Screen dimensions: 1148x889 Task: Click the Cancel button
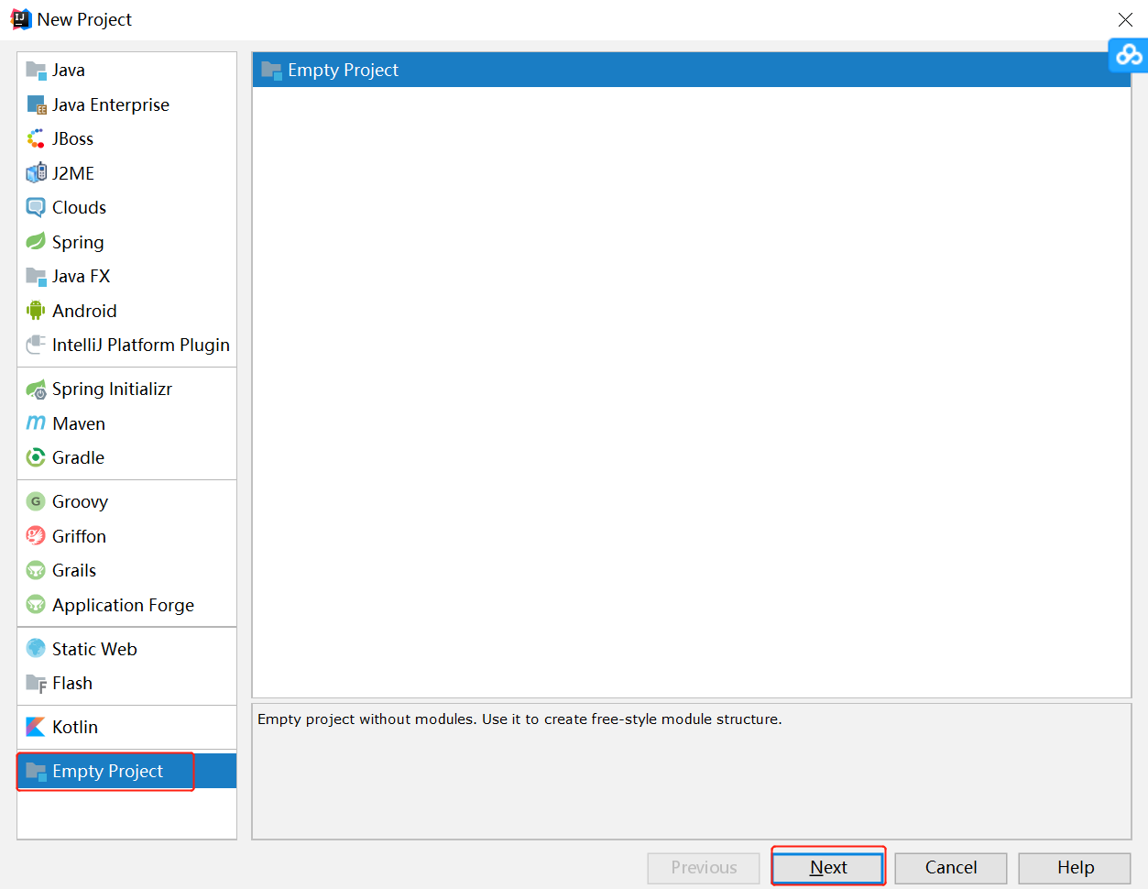coord(951,868)
